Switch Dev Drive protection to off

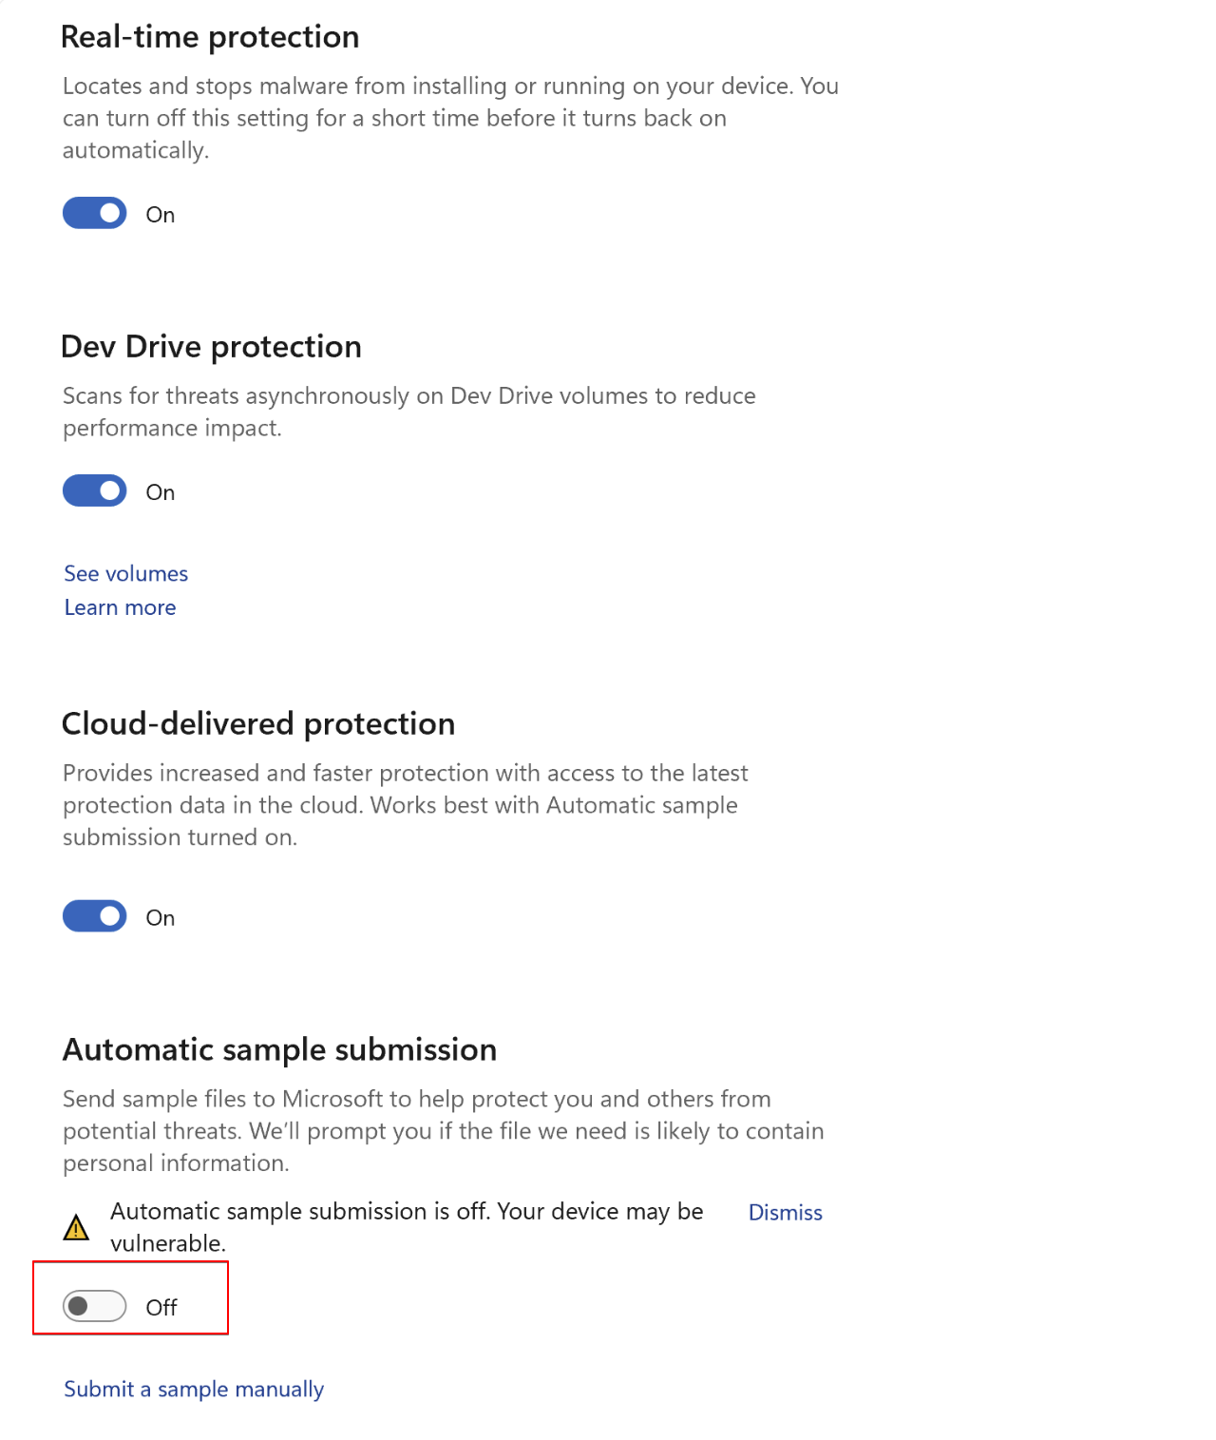coord(93,490)
